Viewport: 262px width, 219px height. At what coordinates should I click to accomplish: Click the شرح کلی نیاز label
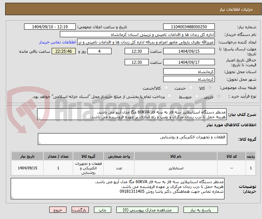[242, 115]
